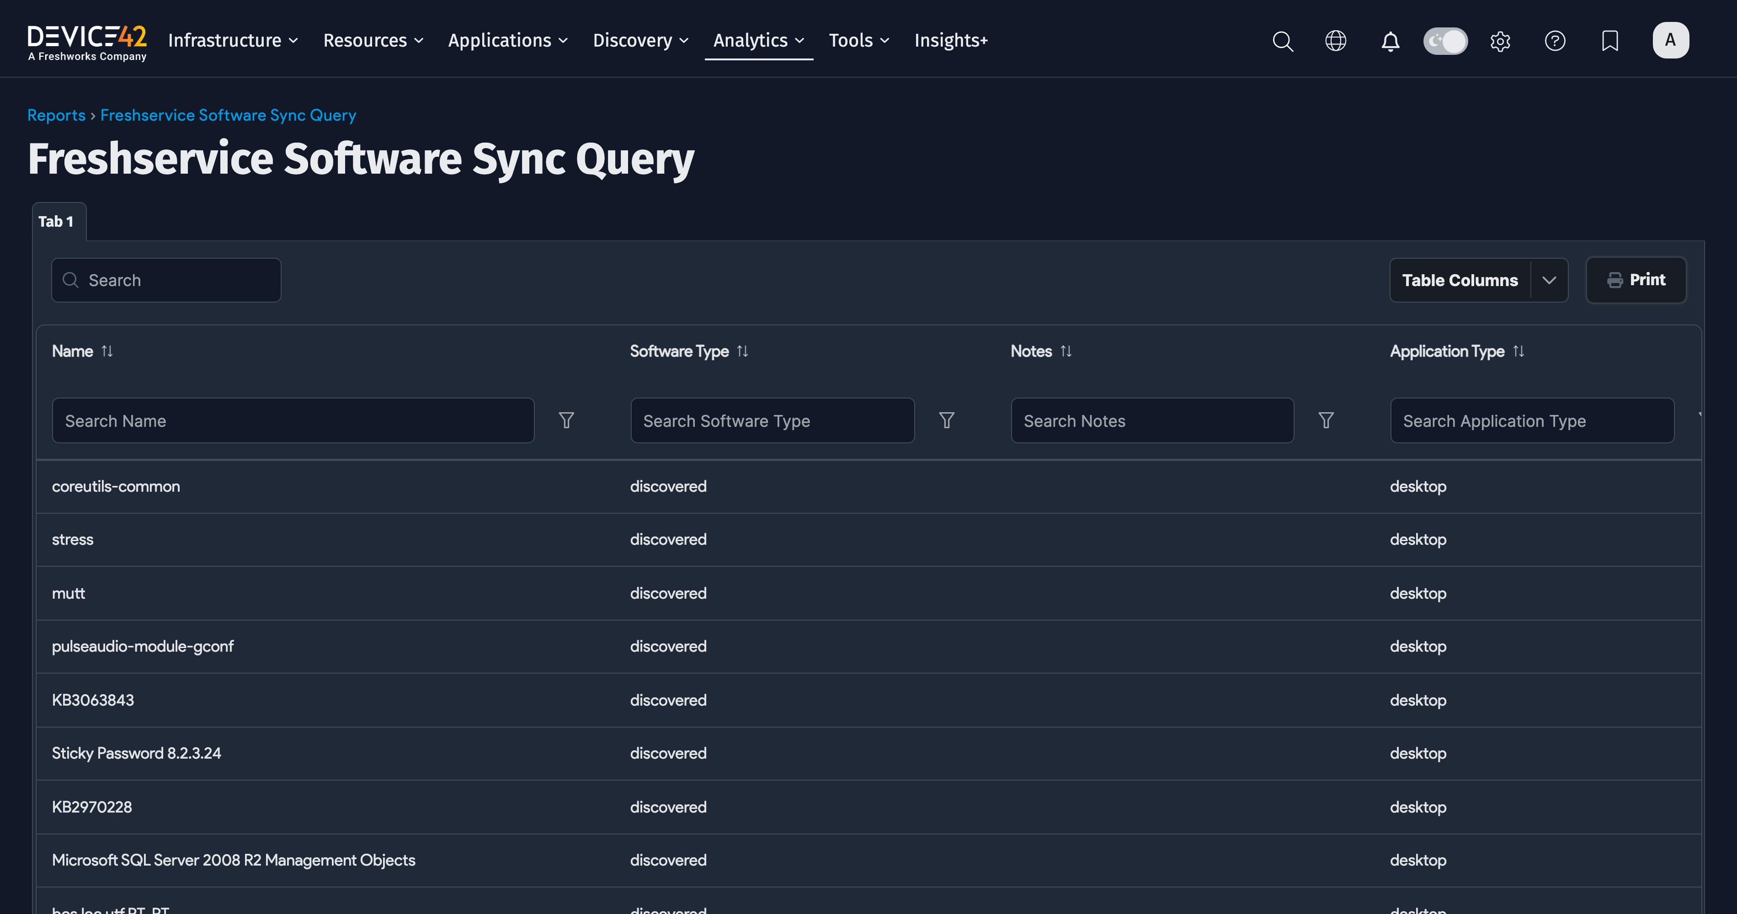
Task: Sort by Software Type column arrows
Action: pos(742,351)
